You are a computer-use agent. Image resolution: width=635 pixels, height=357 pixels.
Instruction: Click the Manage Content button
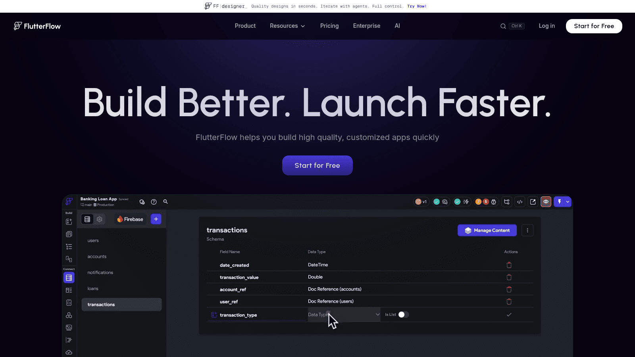coord(487,230)
